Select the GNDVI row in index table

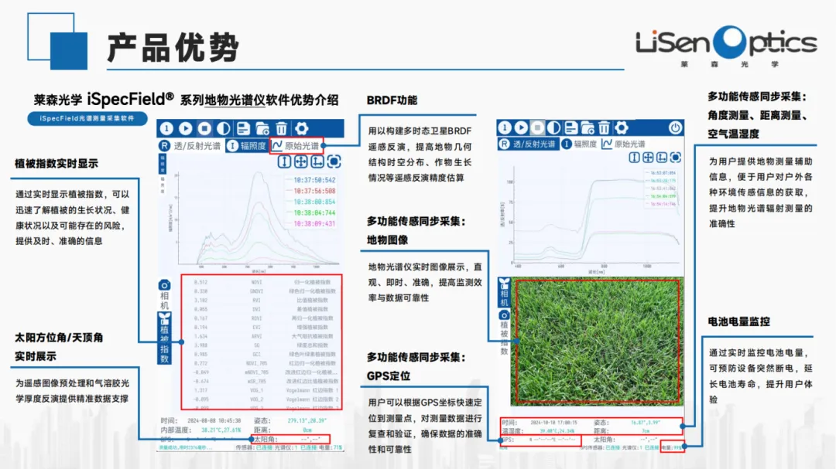point(262,291)
